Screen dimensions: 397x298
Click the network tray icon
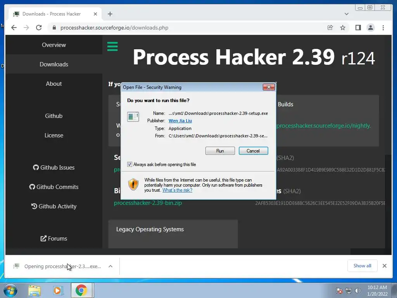coord(349,291)
